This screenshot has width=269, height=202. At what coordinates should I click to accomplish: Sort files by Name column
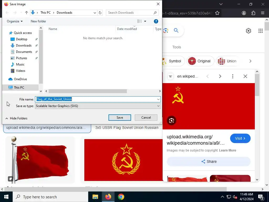(x=53, y=29)
